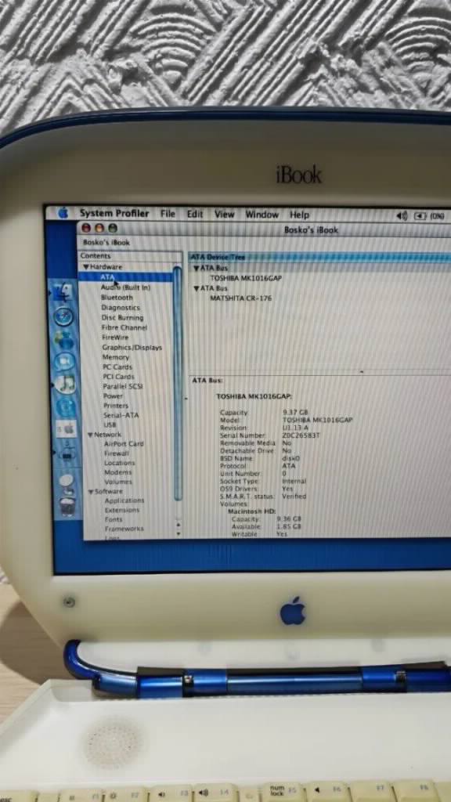Click the Contents list scroll-down arrow
The width and height of the screenshot is (451, 802).
178,533
